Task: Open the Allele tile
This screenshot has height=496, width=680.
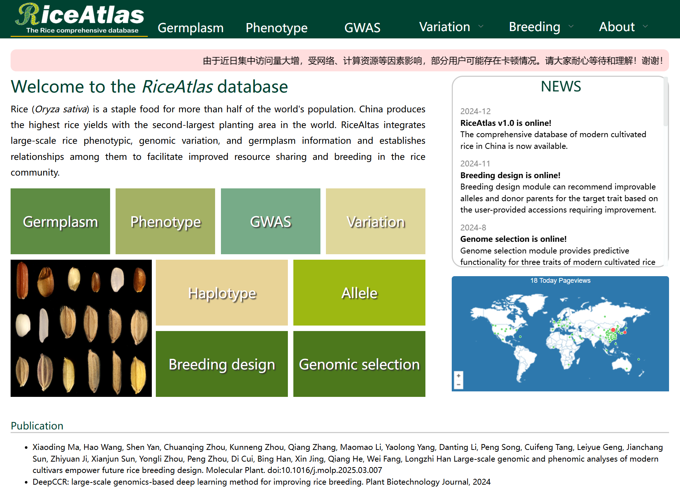Action: (x=359, y=293)
